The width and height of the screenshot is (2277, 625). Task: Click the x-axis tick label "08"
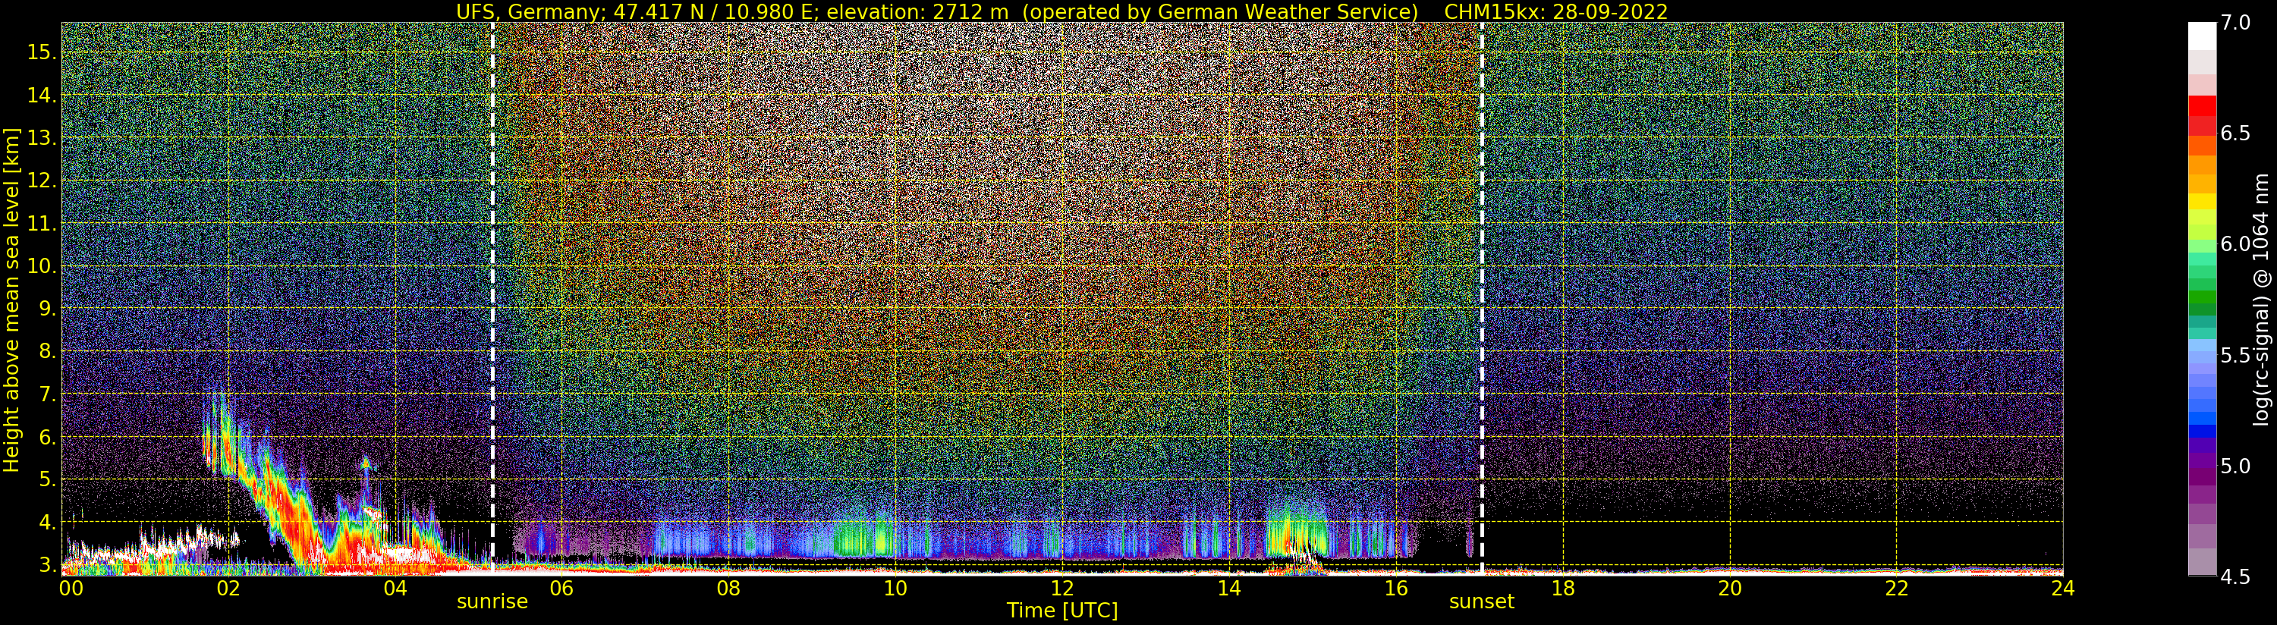click(x=728, y=589)
